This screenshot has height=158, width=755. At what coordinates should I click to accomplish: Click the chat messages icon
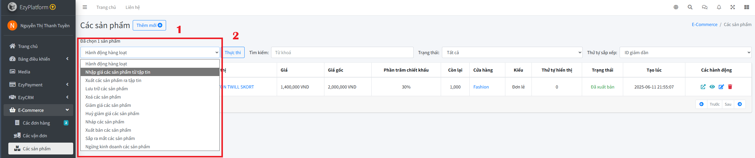(704, 7)
